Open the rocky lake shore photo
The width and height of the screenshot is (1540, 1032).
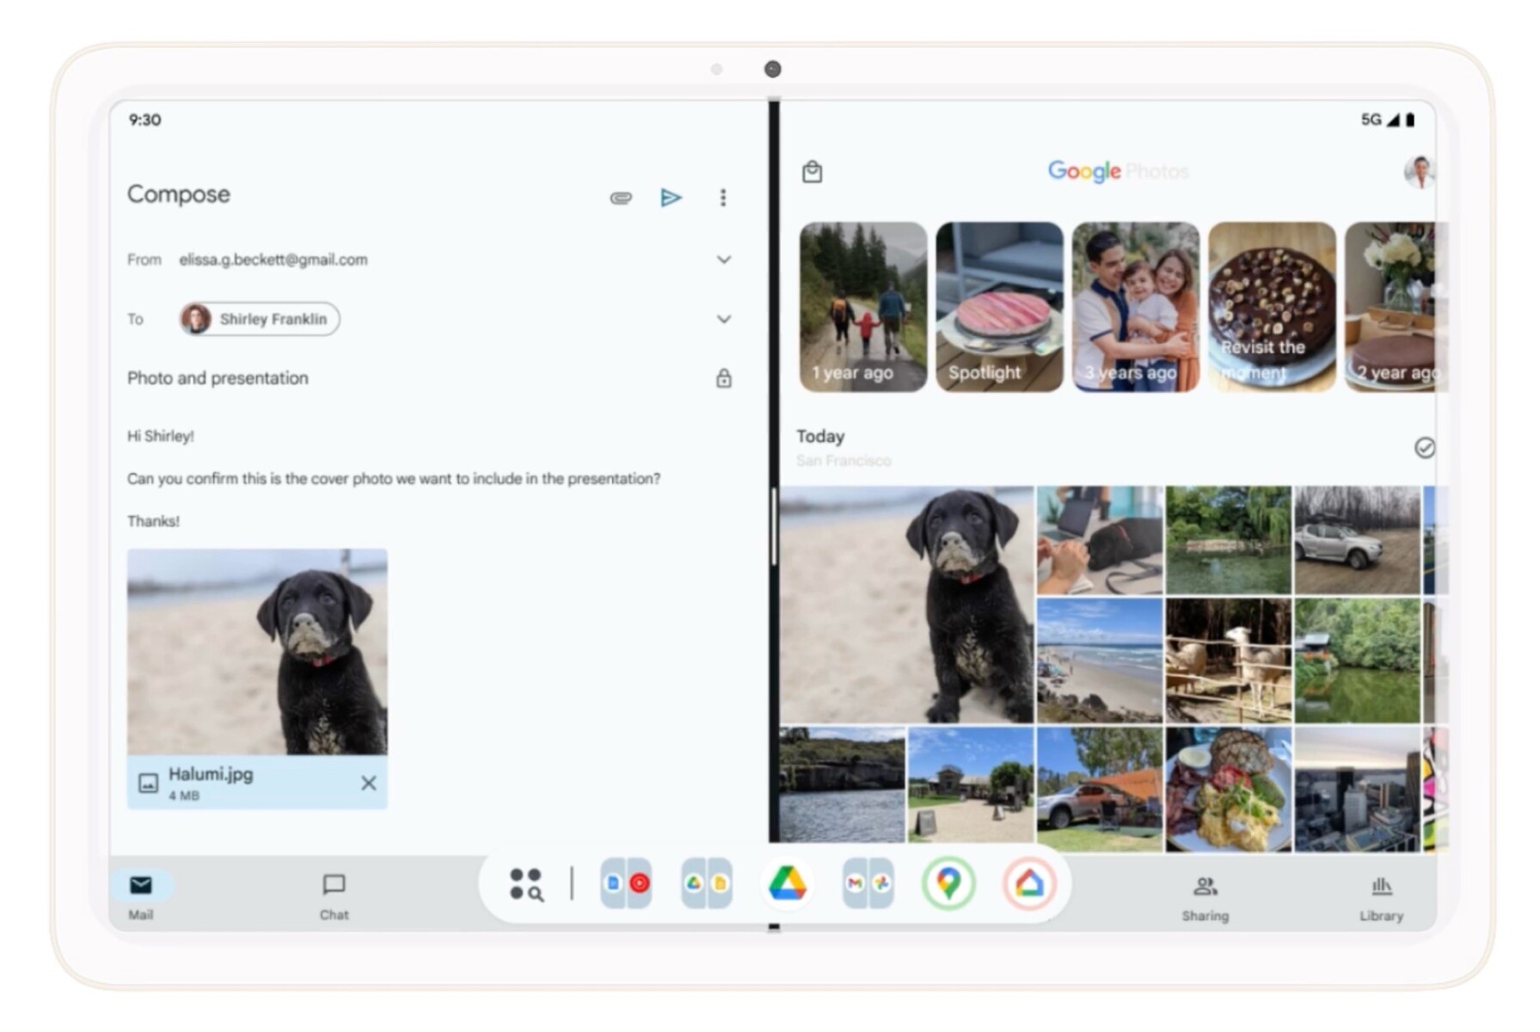(843, 784)
